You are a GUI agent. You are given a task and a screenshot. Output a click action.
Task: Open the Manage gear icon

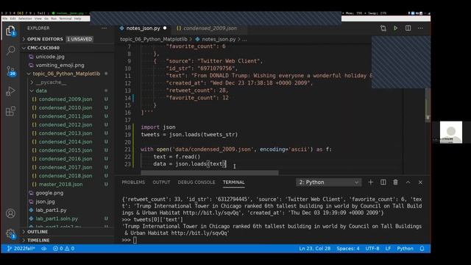(x=10, y=233)
